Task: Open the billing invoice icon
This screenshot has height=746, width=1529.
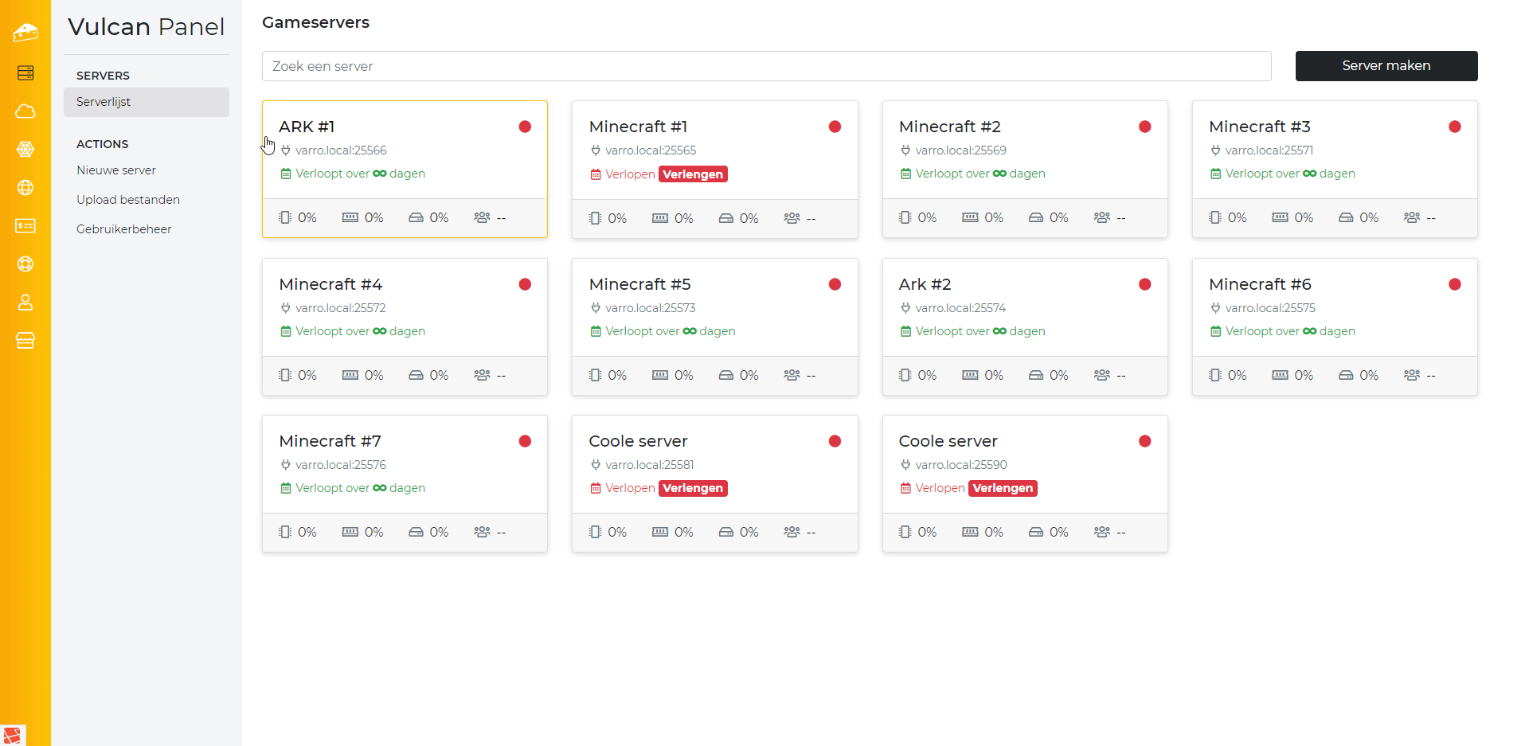Action: click(x=25, y=226)
